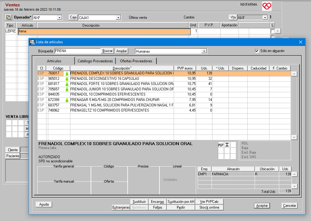The height and width of the screenshot is (221, 311).
Task: Click the green bottle icon in FRENADOL JUNIOR row
Action: click(67, 89)
